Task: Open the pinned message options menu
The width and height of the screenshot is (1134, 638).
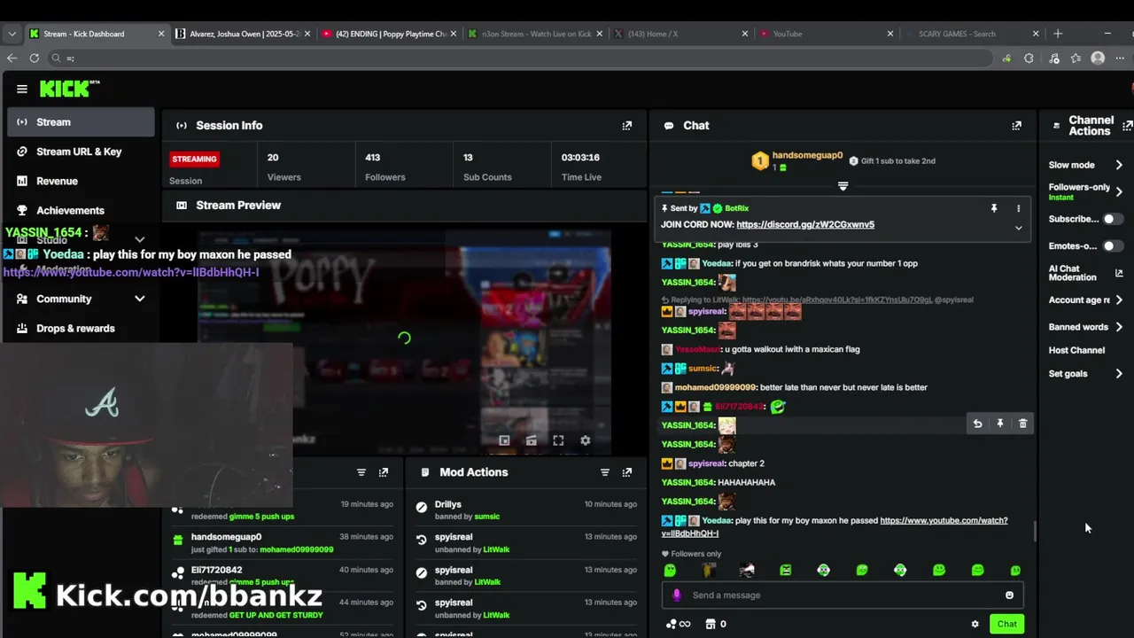Action: pos(1018,208)
